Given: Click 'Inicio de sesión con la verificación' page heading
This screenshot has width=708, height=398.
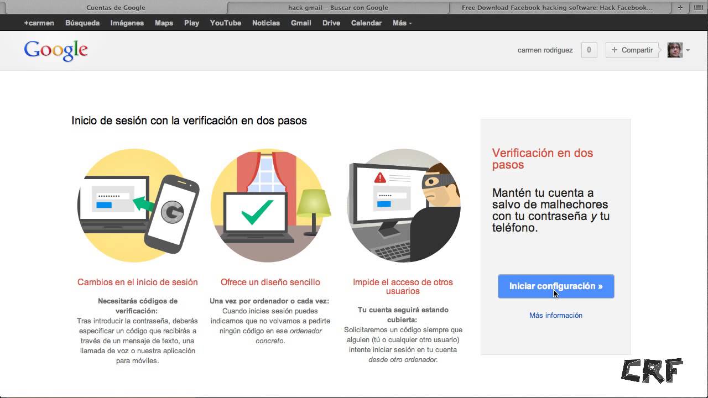Looking at the screenshot, I should (189, 120).
